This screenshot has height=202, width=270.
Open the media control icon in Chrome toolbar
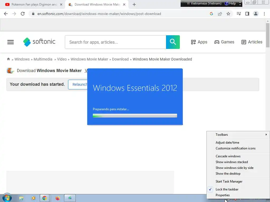pyautogui.click(x=239, y=14)
